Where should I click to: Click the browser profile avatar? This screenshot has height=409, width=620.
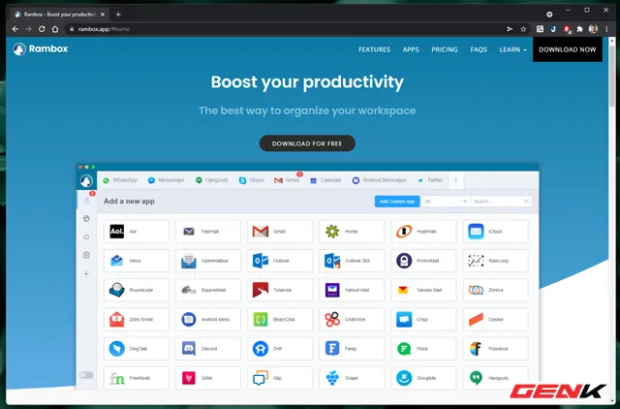coord(593,29)
